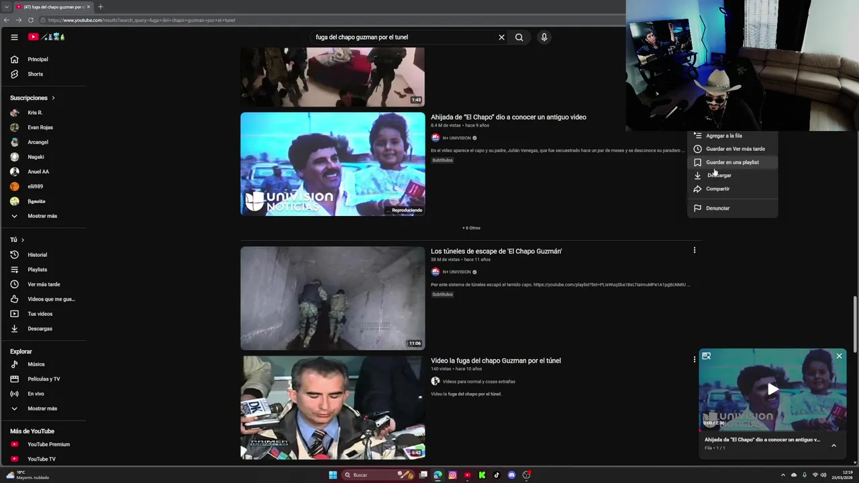Expand miniplayer to full watch page icon
Screen dimensions: 859x483
coord(706,356)
